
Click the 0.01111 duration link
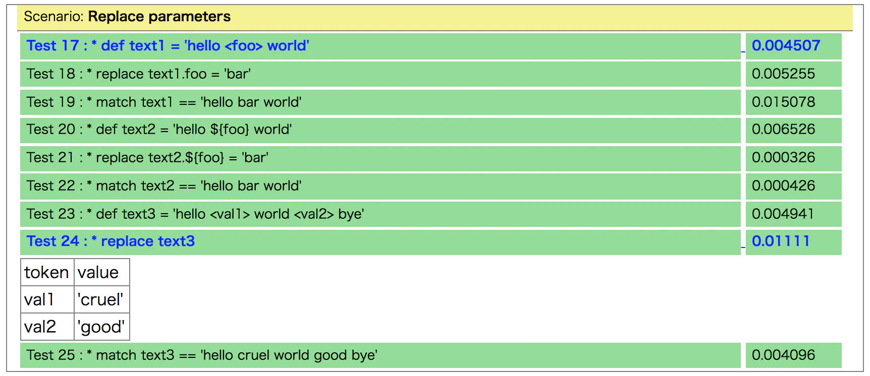[781, 241]
